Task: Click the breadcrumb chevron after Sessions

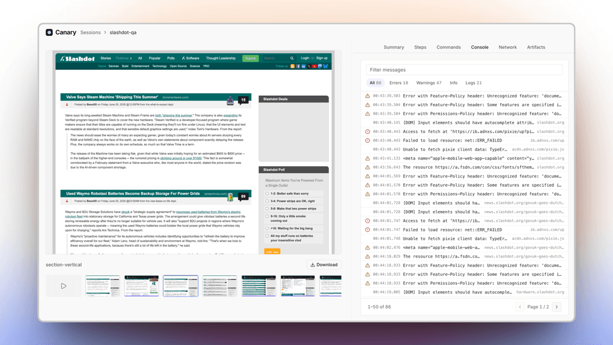Action: pos(105,32)
